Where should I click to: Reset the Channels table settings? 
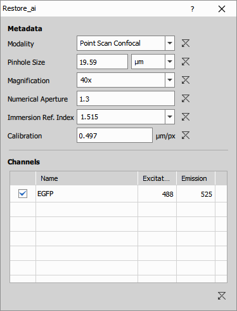[x=222, y=296]
